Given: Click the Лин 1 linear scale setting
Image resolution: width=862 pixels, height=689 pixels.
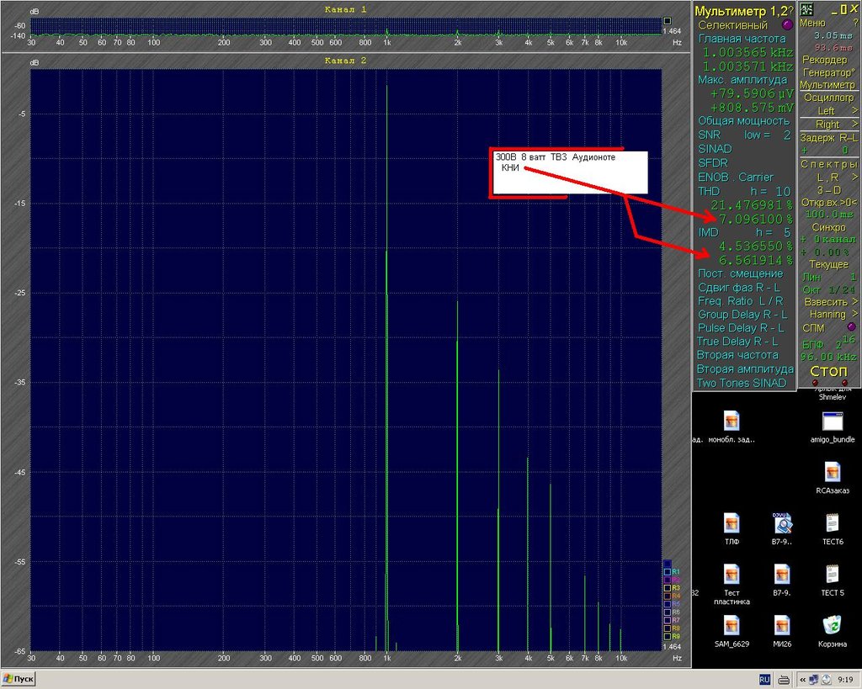Looking at the screenshot, I should pos(828,277).
